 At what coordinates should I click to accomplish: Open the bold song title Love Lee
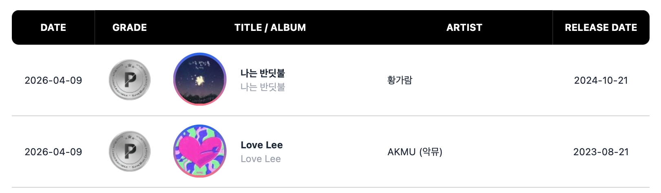tap(262, 145)
